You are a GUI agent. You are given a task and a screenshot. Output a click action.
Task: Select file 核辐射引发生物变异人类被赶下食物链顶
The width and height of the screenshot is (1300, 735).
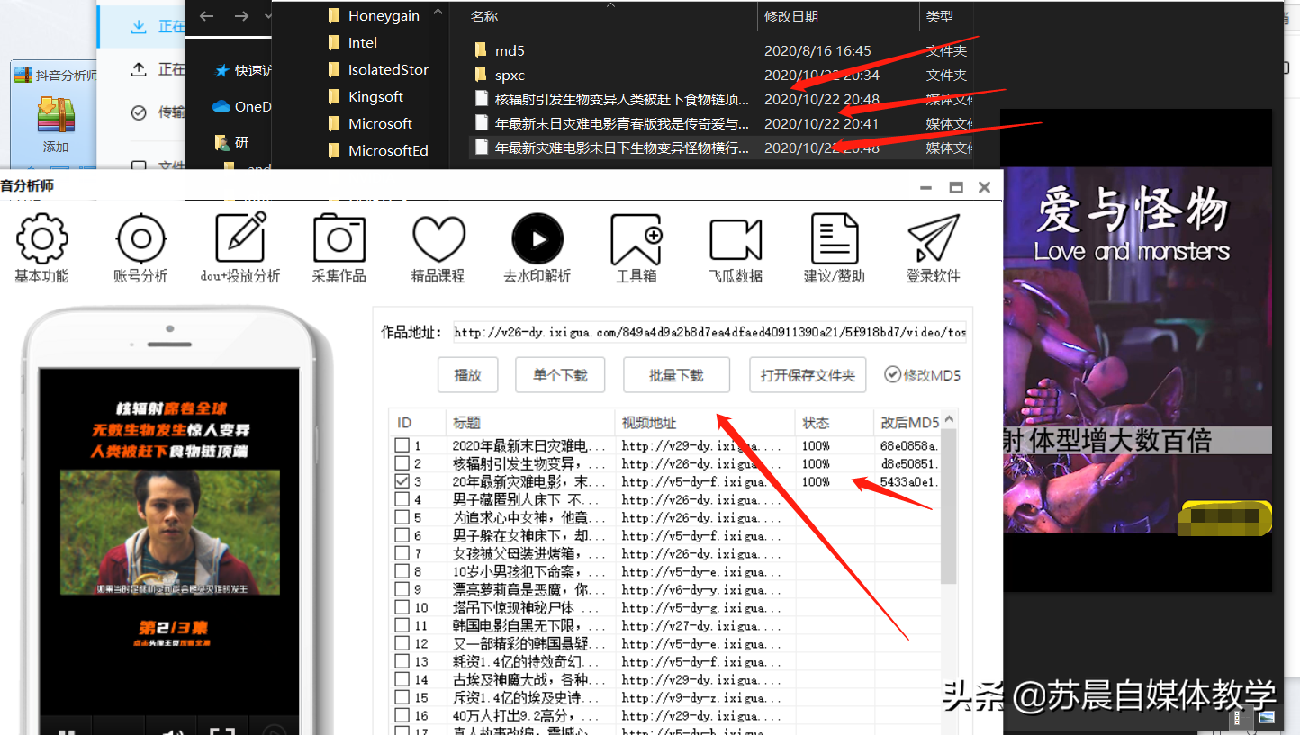point(621,99)
